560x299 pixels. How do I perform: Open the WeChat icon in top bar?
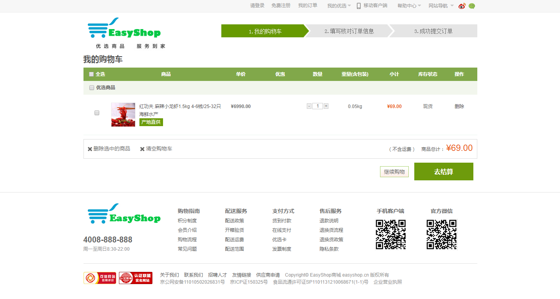(472, 6)
